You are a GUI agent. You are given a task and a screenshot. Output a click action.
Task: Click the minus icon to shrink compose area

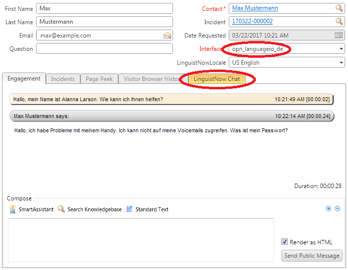point(338,209)
